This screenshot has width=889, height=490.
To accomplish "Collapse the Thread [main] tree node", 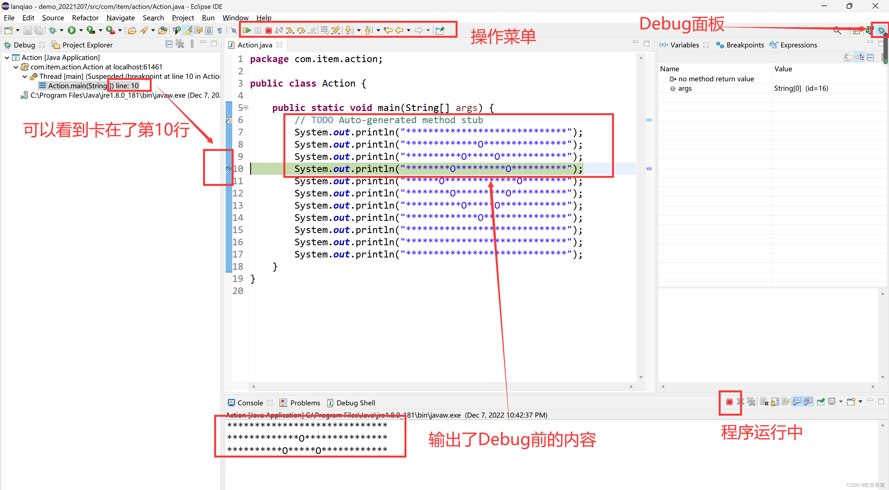I will click(24, 76).
